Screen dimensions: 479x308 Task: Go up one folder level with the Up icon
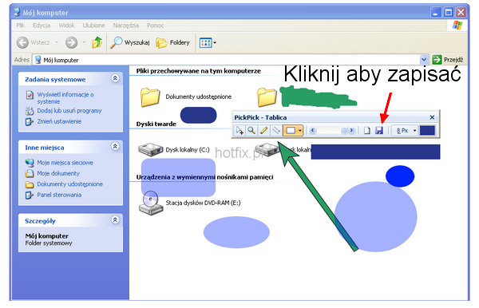(97, 42)
